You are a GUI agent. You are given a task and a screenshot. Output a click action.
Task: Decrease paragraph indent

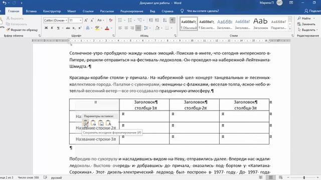tap(151, 20)
